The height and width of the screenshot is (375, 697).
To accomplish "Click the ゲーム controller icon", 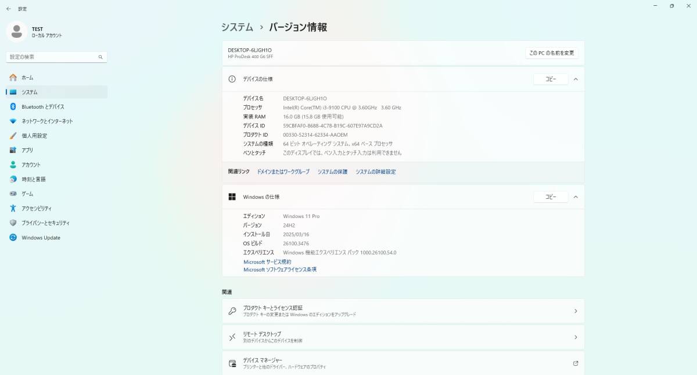I will point(13,194).
